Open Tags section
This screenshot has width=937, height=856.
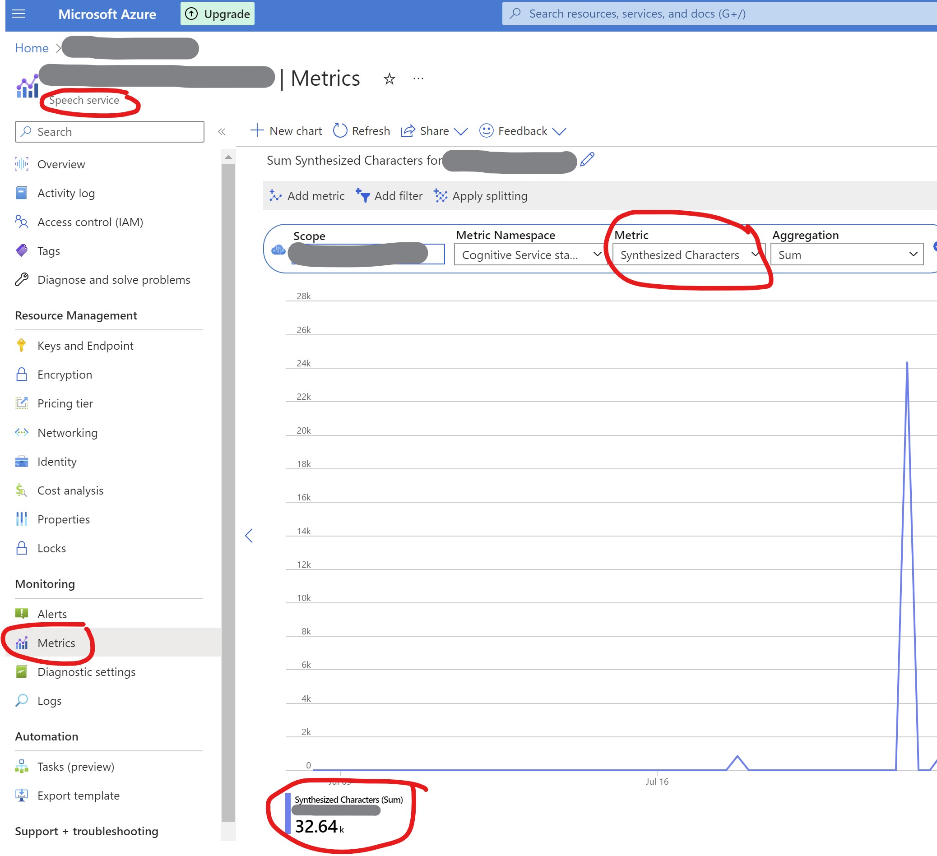pyautogui.click(x=49, y=251)
